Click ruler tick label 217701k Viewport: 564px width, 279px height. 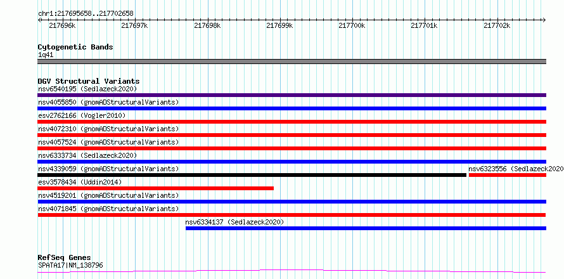(x=425, y=25)
